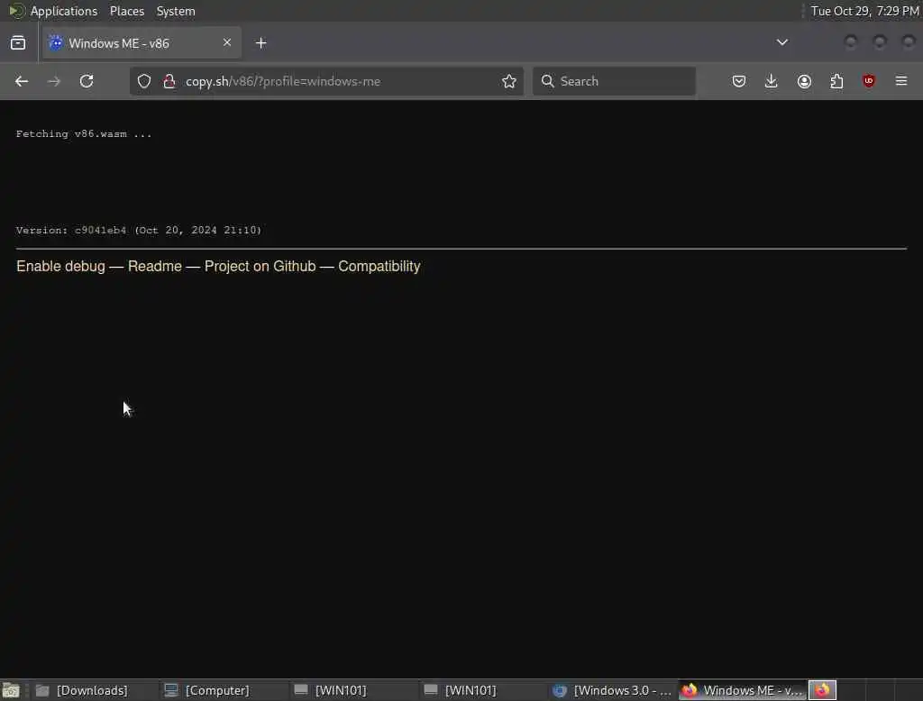Open the Downloads panel
This screenshot has height=701, width=923.
[x=772, y=81]
